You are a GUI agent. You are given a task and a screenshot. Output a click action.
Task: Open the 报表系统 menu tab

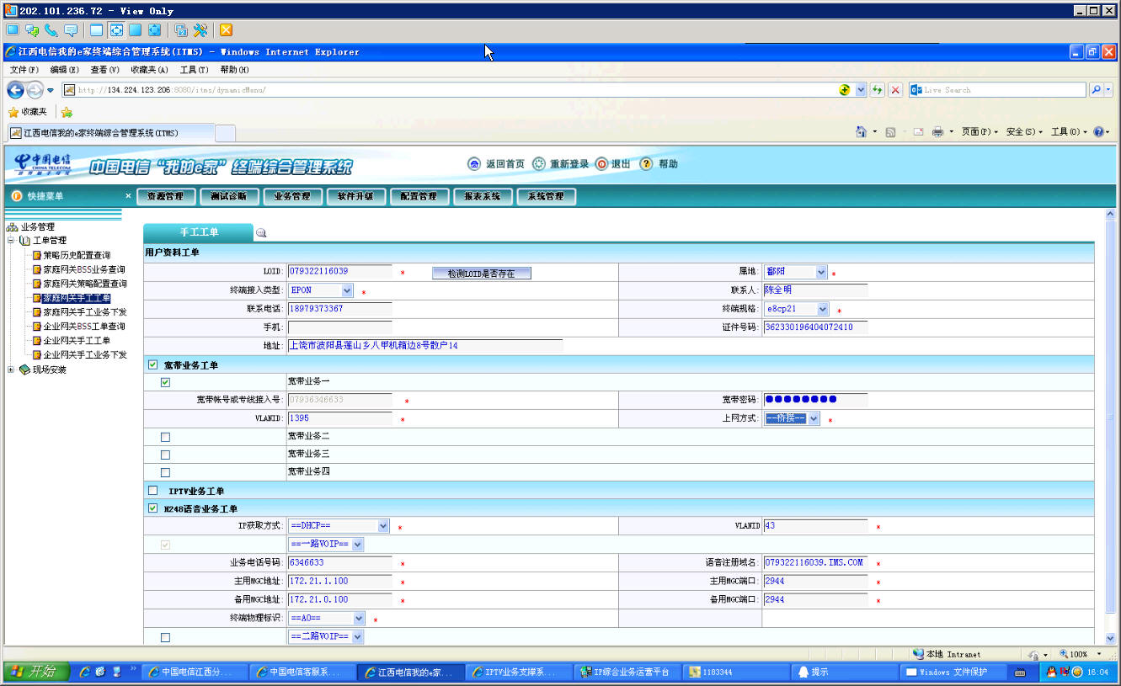482,196
